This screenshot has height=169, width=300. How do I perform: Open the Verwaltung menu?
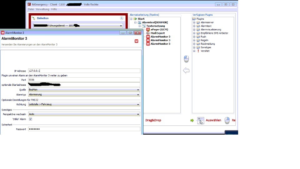tap(42, 9)
